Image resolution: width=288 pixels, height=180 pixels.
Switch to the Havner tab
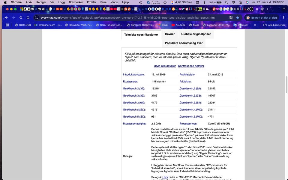pyautogui.click(x=170, y=34)
